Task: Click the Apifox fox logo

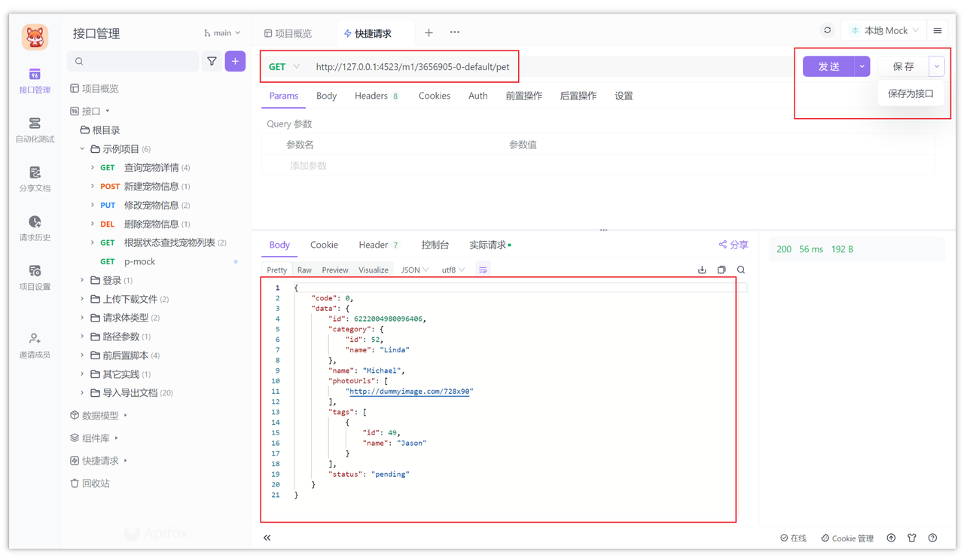Action: pyautogui.click(x=35, y=36)
